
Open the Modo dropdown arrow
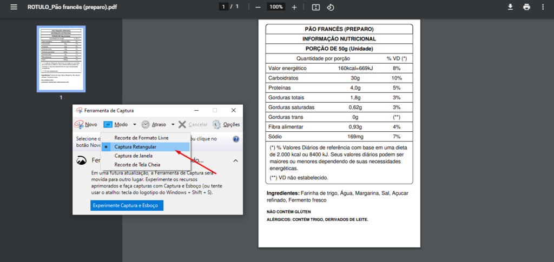pyautogui.click(x=135, y=124)
